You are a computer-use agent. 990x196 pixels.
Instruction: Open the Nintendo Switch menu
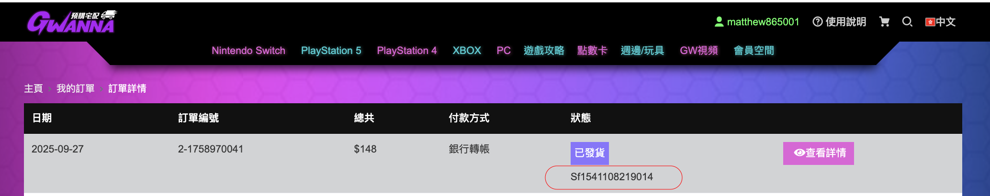tap(248, 51)
